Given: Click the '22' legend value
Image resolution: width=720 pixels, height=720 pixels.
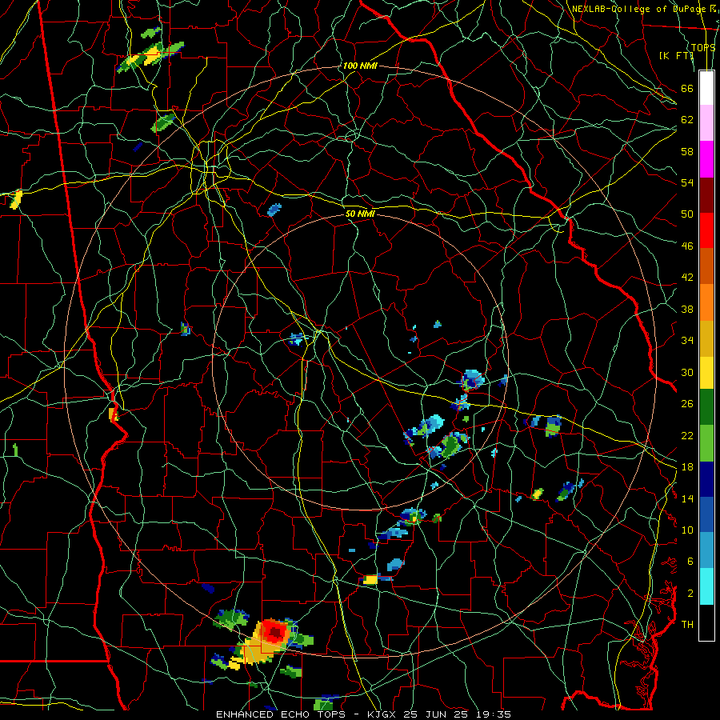Looking at the screenshot, I should click(687, 435).
